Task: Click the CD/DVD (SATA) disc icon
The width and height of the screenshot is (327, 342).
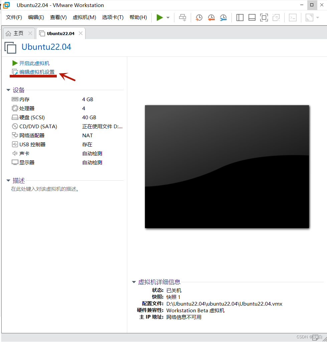Action: point(15,126)
